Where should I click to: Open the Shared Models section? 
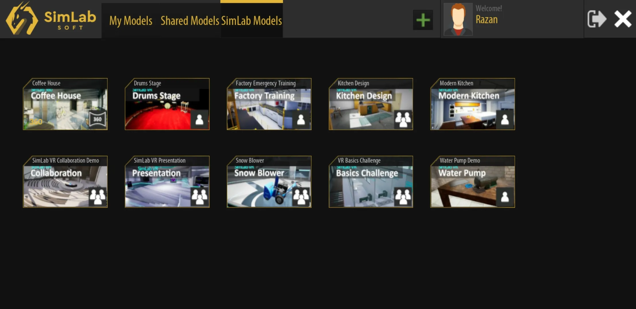pos(189,20)
